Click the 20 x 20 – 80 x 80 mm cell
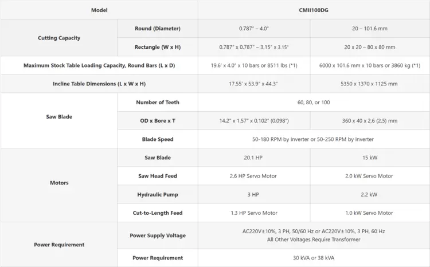The width and height of the screenshot is (430, 267). tap(369, 47)
